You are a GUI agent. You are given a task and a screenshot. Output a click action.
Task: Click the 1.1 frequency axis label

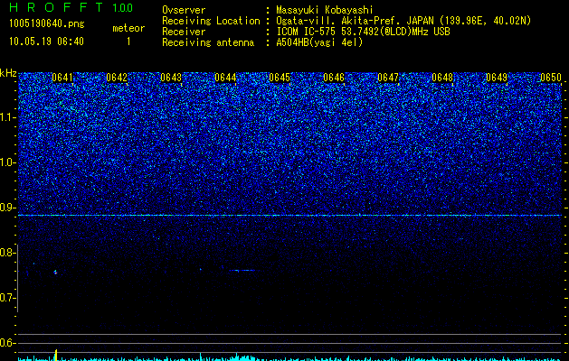tap(7, 117)
